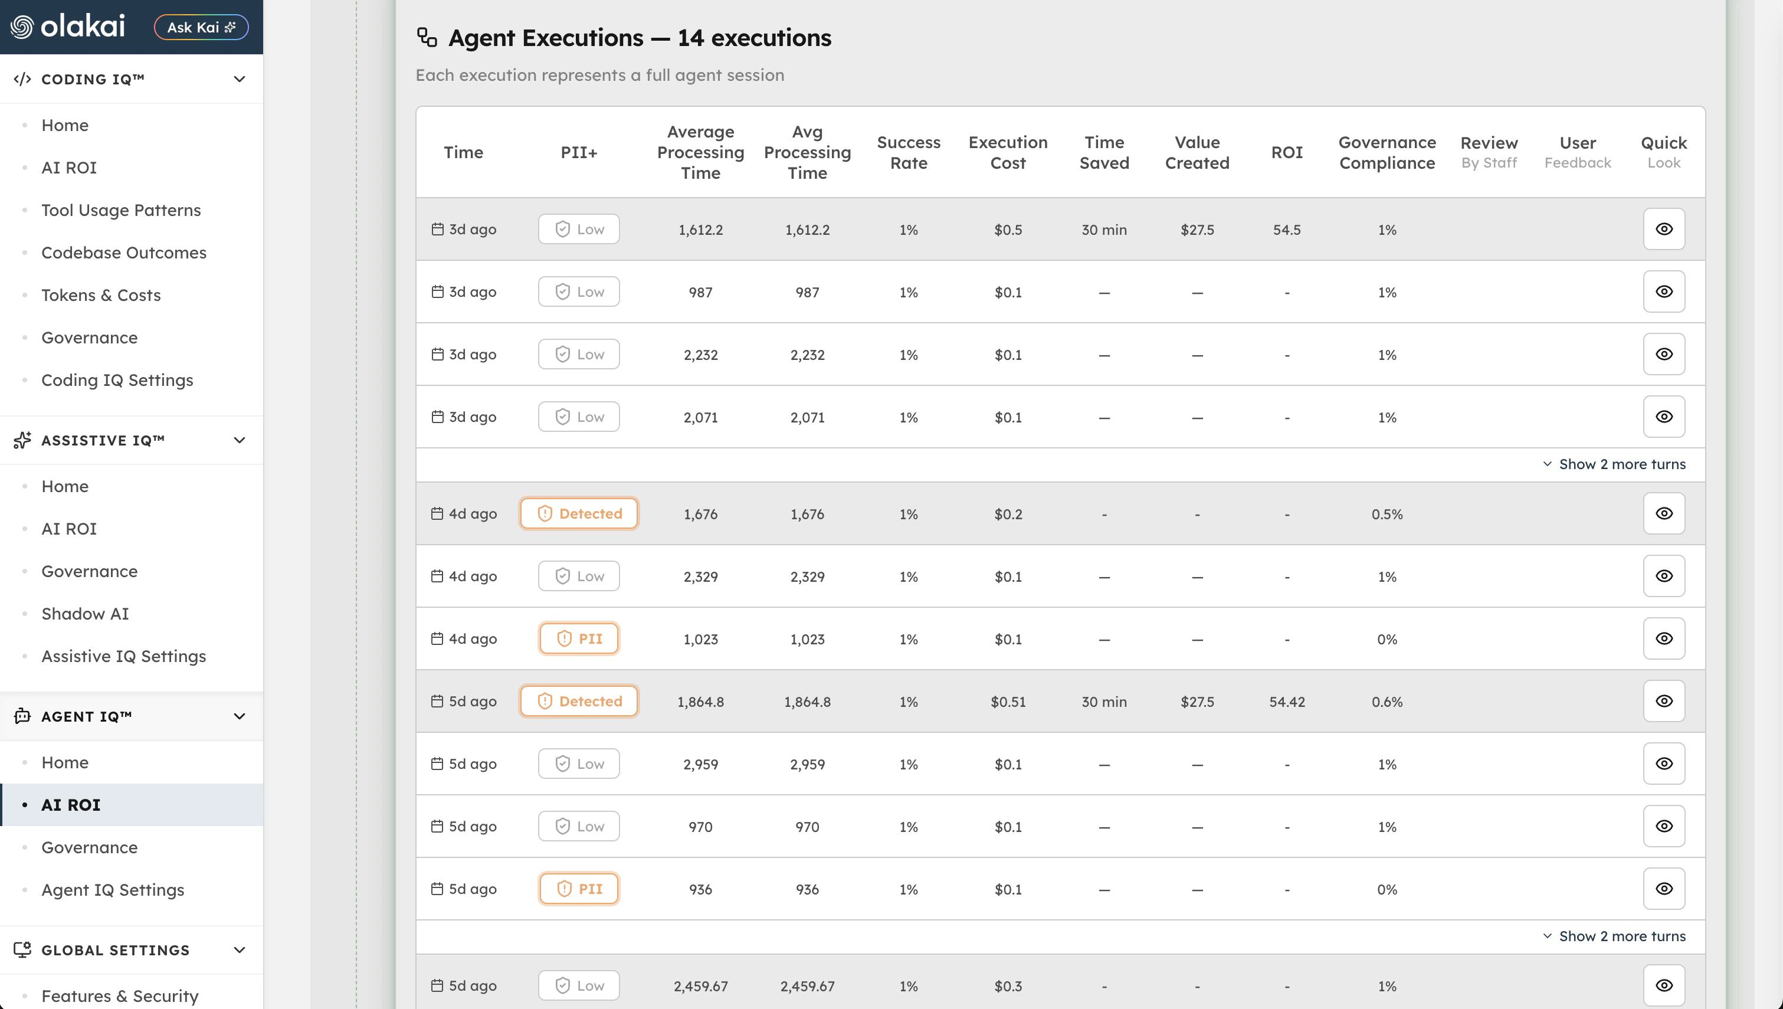Click the Time column header
Viewport: 1783px width, 1009px height.
[463, 152]
